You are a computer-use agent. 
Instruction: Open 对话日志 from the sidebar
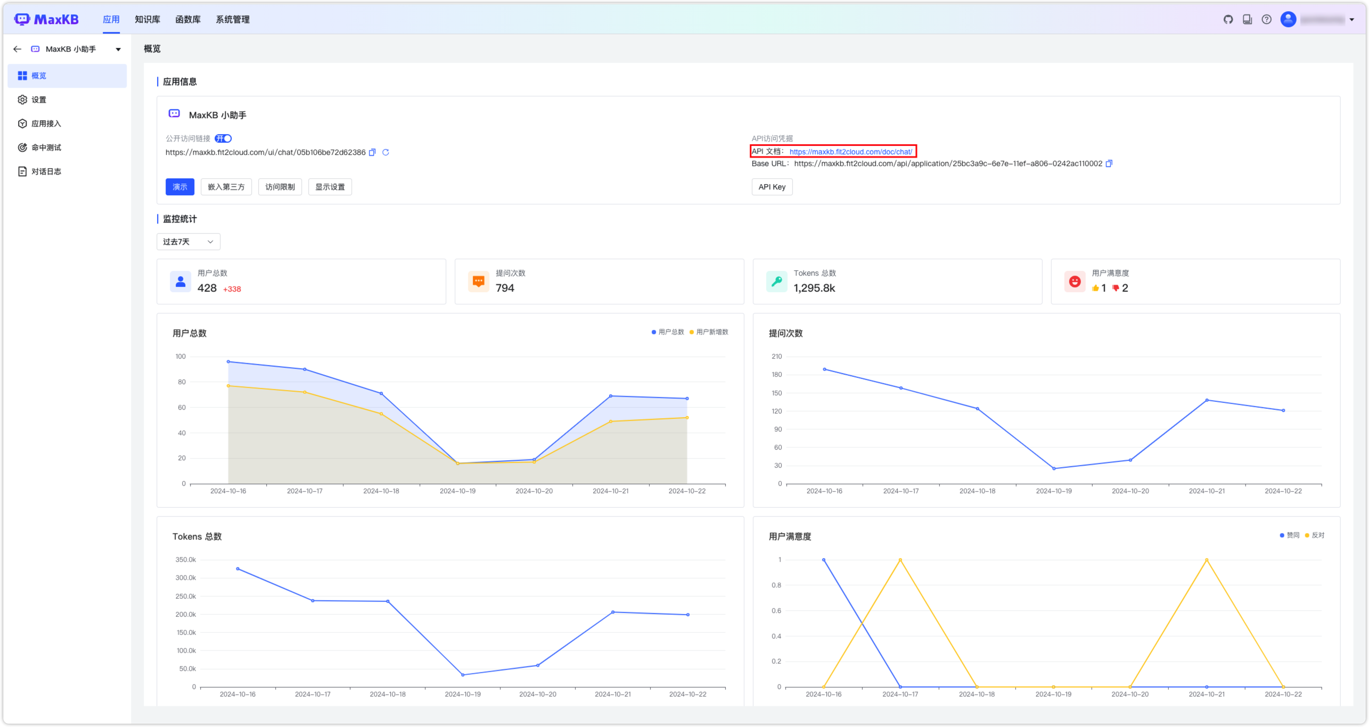[x=45, y=171]
